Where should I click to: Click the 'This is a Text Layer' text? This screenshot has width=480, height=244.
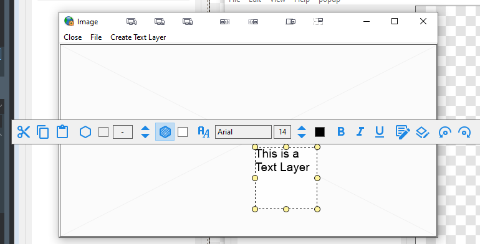click(282, 160)
